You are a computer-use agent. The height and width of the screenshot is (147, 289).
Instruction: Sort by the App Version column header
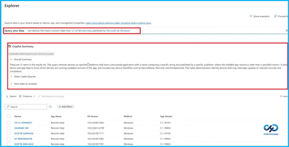click(166, 116)
